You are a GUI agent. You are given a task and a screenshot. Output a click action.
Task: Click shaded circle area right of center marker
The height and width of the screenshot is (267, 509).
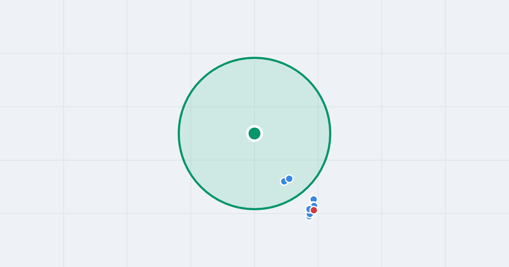point(297,133)
